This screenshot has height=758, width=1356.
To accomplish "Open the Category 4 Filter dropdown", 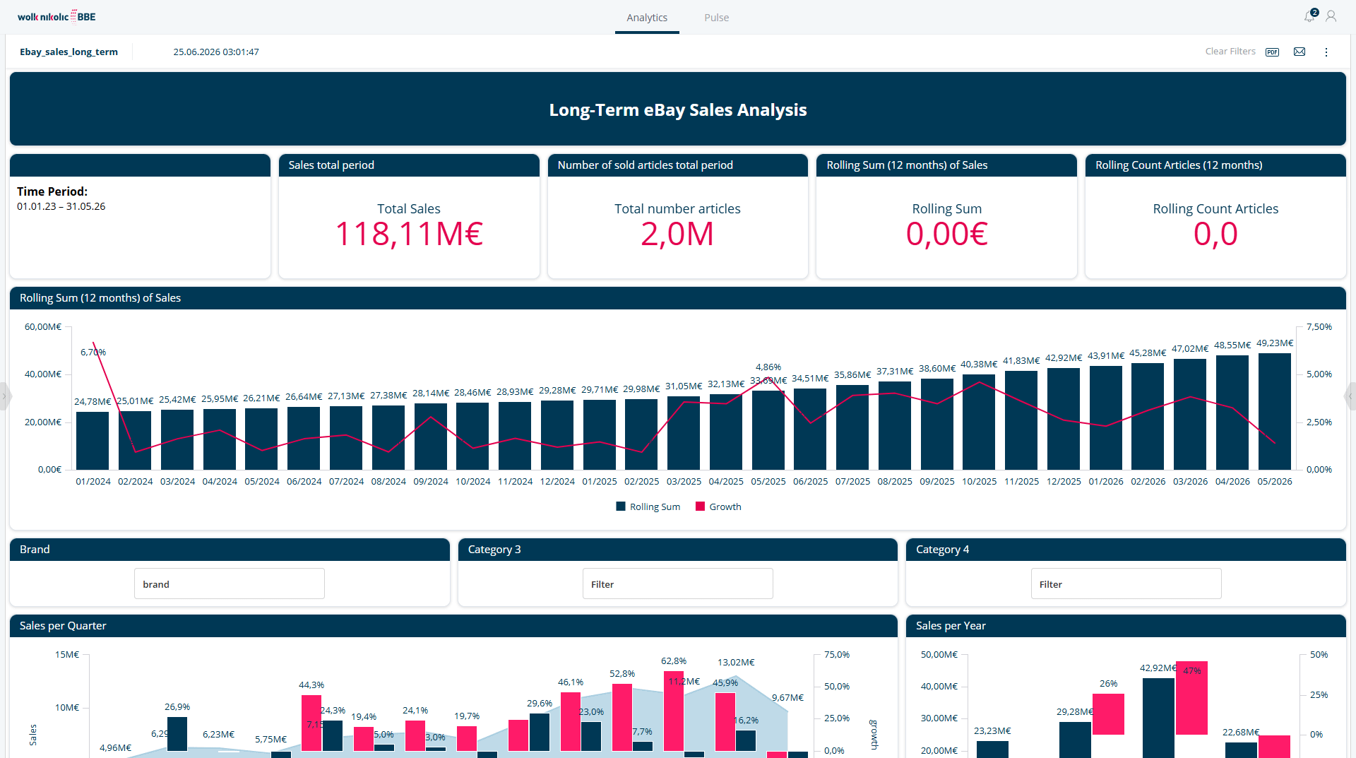I will pos(1126,584).
